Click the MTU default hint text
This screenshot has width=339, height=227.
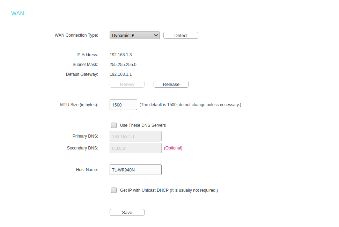tap(190, 105)
